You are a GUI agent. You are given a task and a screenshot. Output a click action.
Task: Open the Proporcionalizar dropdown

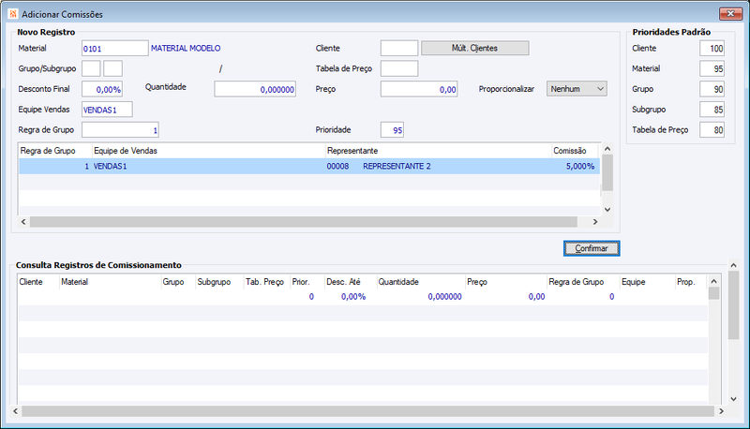(577, 89)
